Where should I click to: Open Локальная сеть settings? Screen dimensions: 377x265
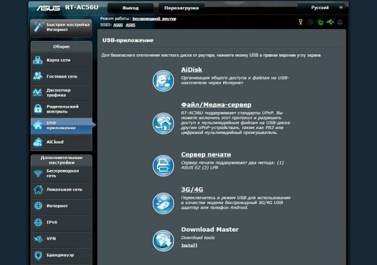pos(62,190)
